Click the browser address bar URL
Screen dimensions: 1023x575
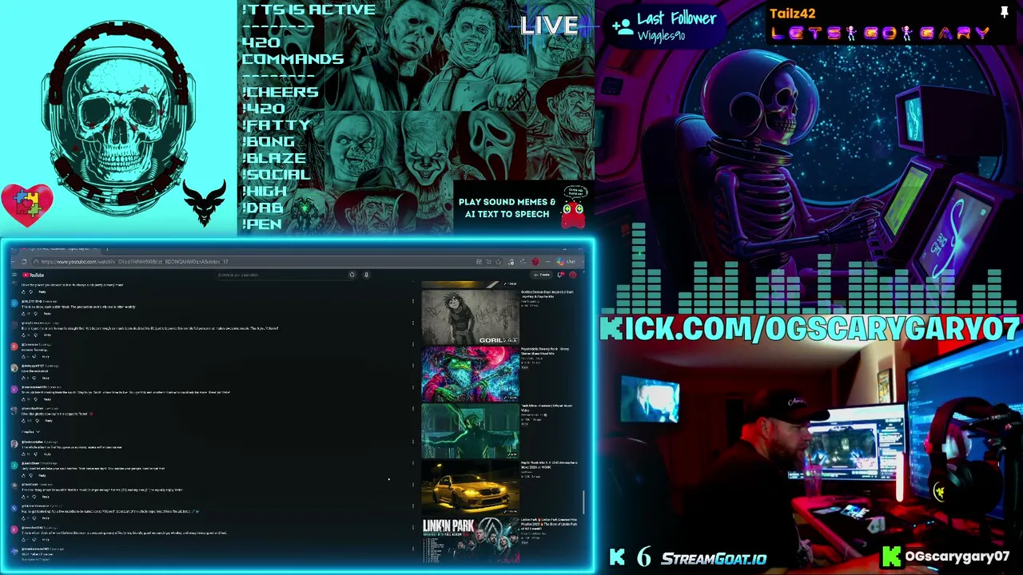point(136,262)
